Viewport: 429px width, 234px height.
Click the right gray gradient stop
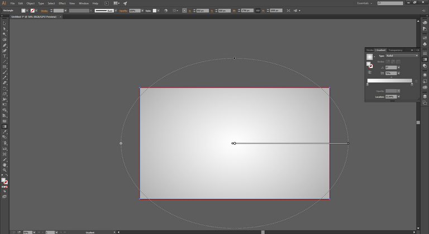pos(412,84)
